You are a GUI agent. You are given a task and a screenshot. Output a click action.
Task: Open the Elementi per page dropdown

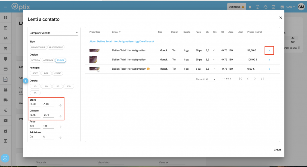tap(211, 79)
